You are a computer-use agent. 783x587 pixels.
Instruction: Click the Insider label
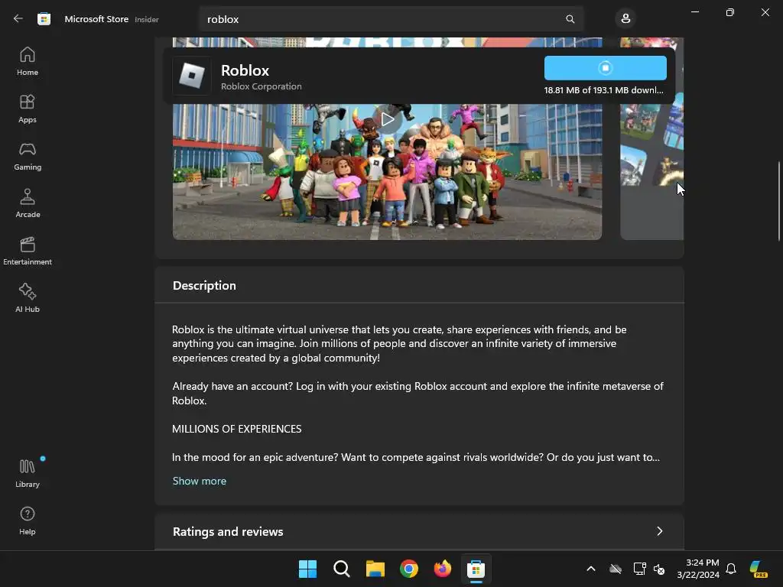coord(147,19)
